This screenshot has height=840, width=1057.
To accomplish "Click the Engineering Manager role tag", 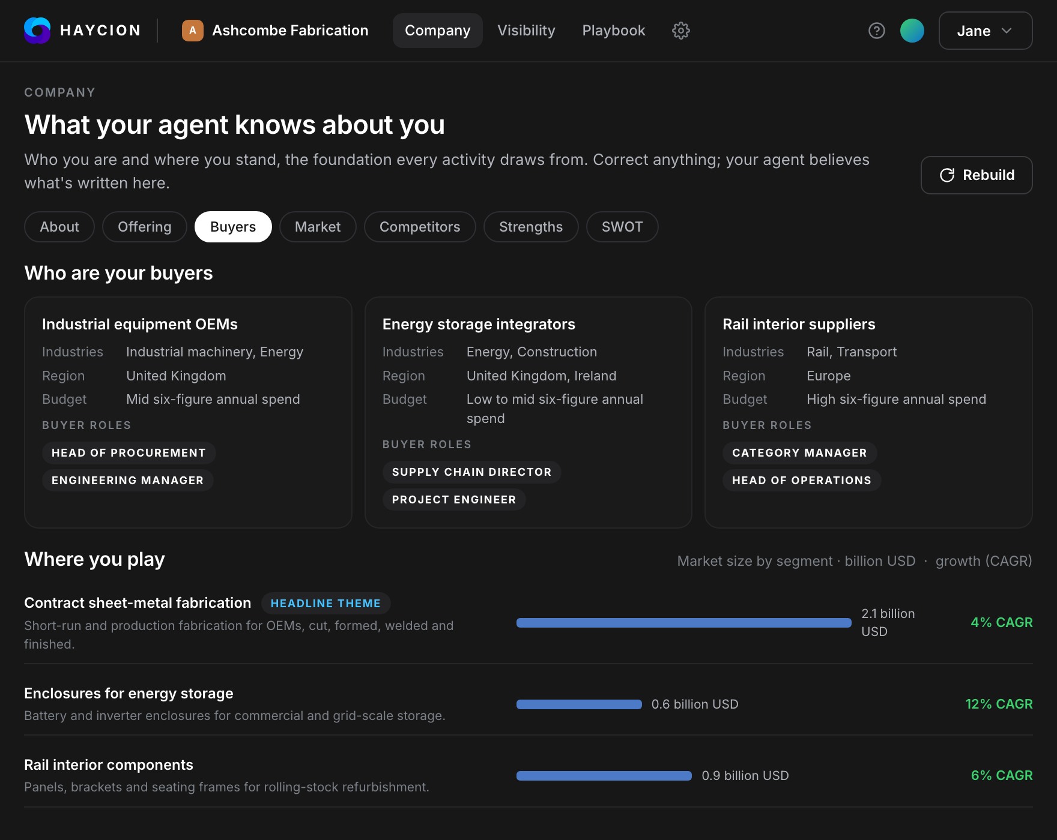I will tap(128, 481).
